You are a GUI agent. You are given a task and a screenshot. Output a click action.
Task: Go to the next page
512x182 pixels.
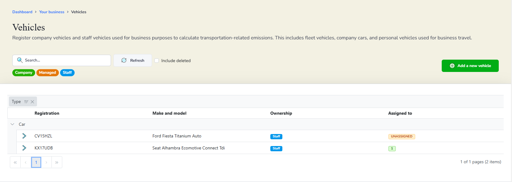click(x=46, y=162)
